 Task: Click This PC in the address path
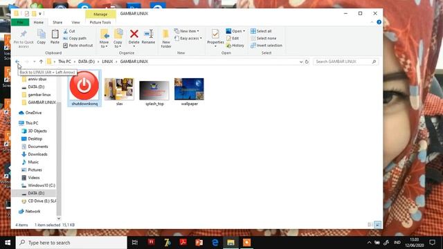[64, 62]
